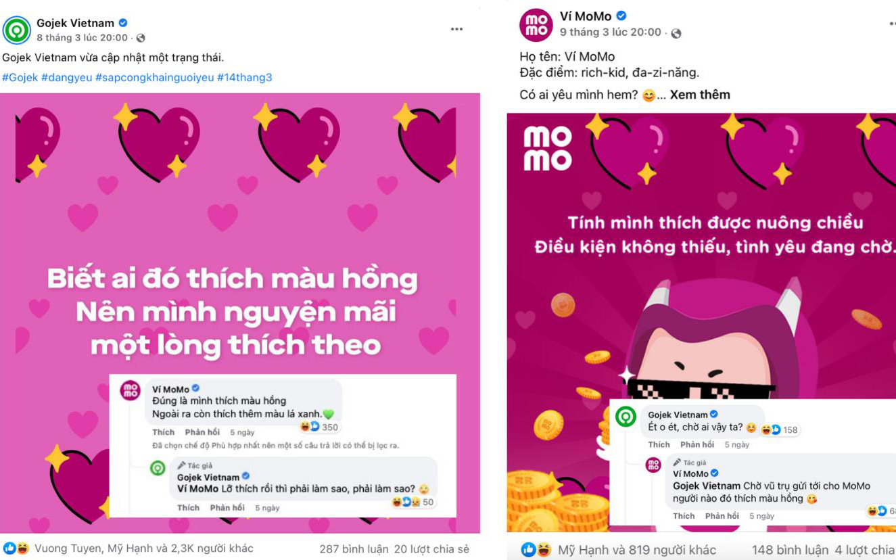Image resolution: width=896 pixels, height=560 pixels.
Task: Click verified badge next to Ví MoMo name
Action: (621, 16)
